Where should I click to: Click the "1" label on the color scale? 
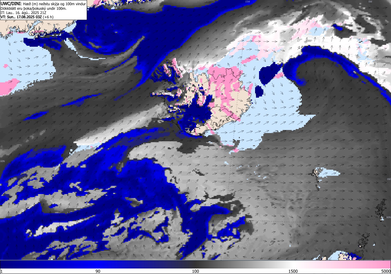2,271
